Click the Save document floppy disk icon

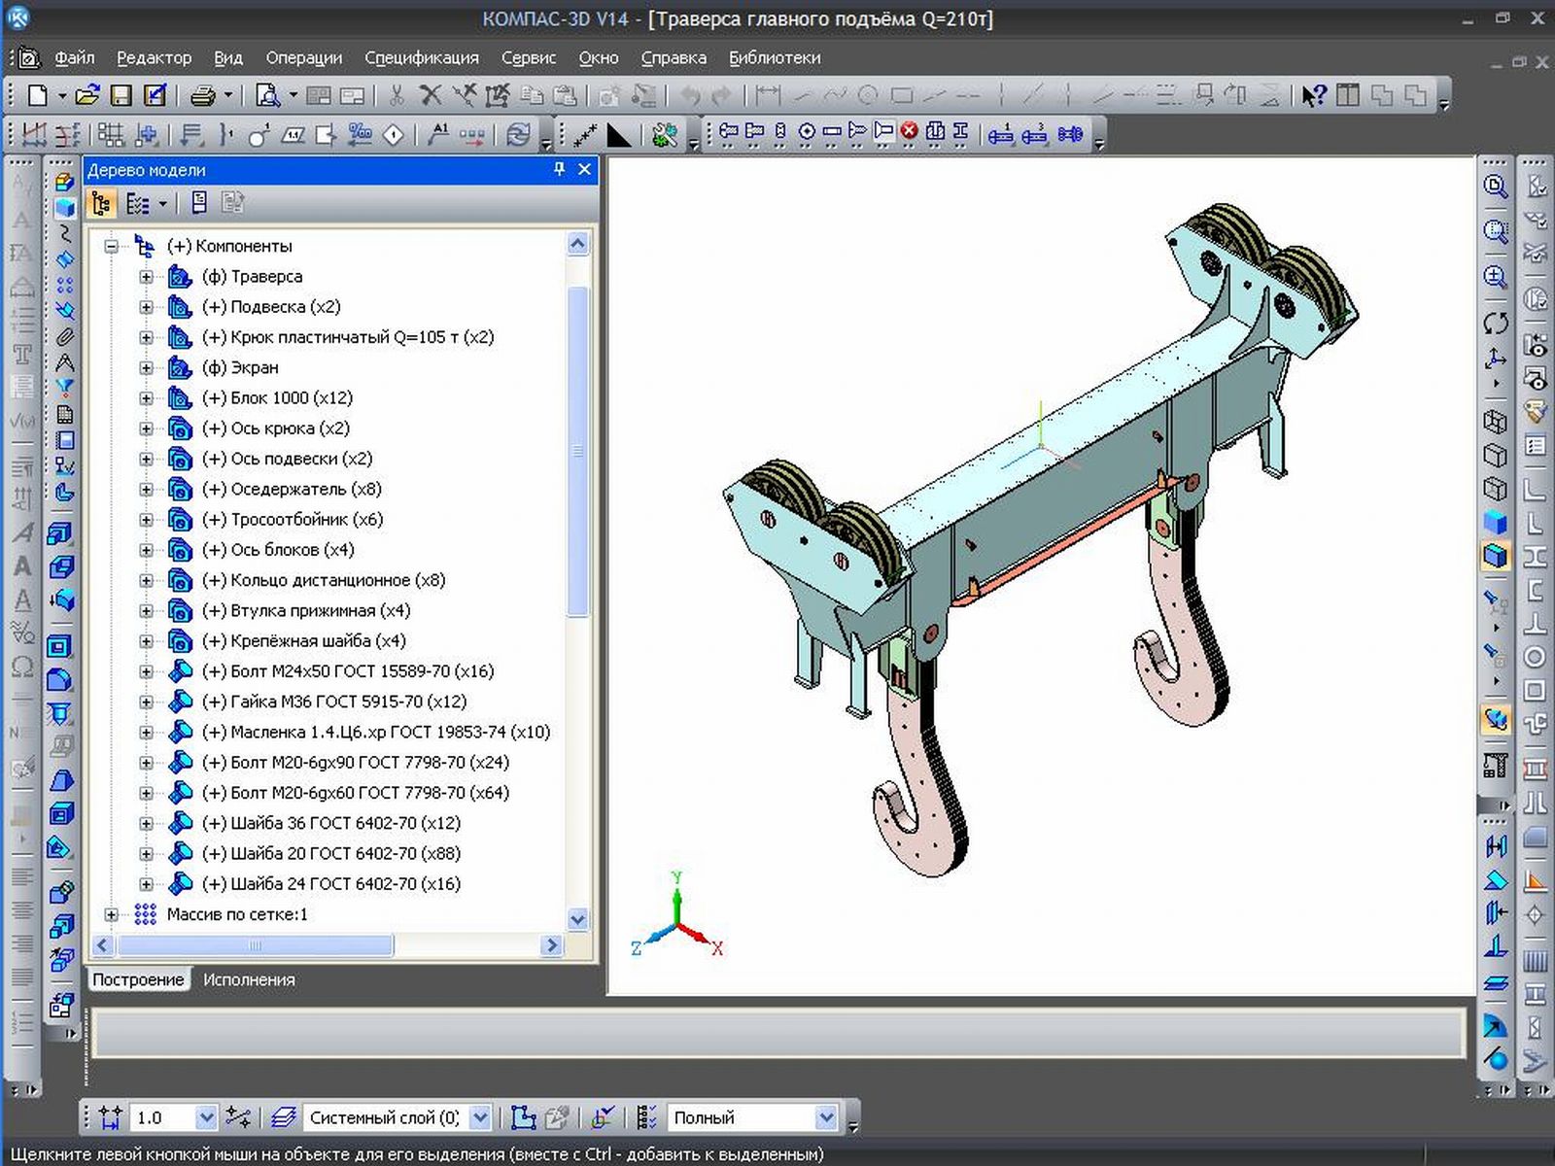coord(121,95)
